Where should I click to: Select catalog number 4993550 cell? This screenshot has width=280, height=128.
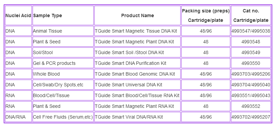(x=251, y=63)
